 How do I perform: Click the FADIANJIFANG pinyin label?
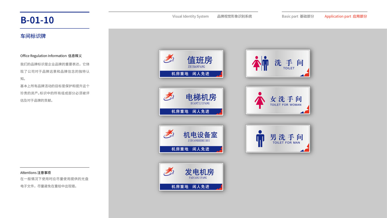point(198,178)
